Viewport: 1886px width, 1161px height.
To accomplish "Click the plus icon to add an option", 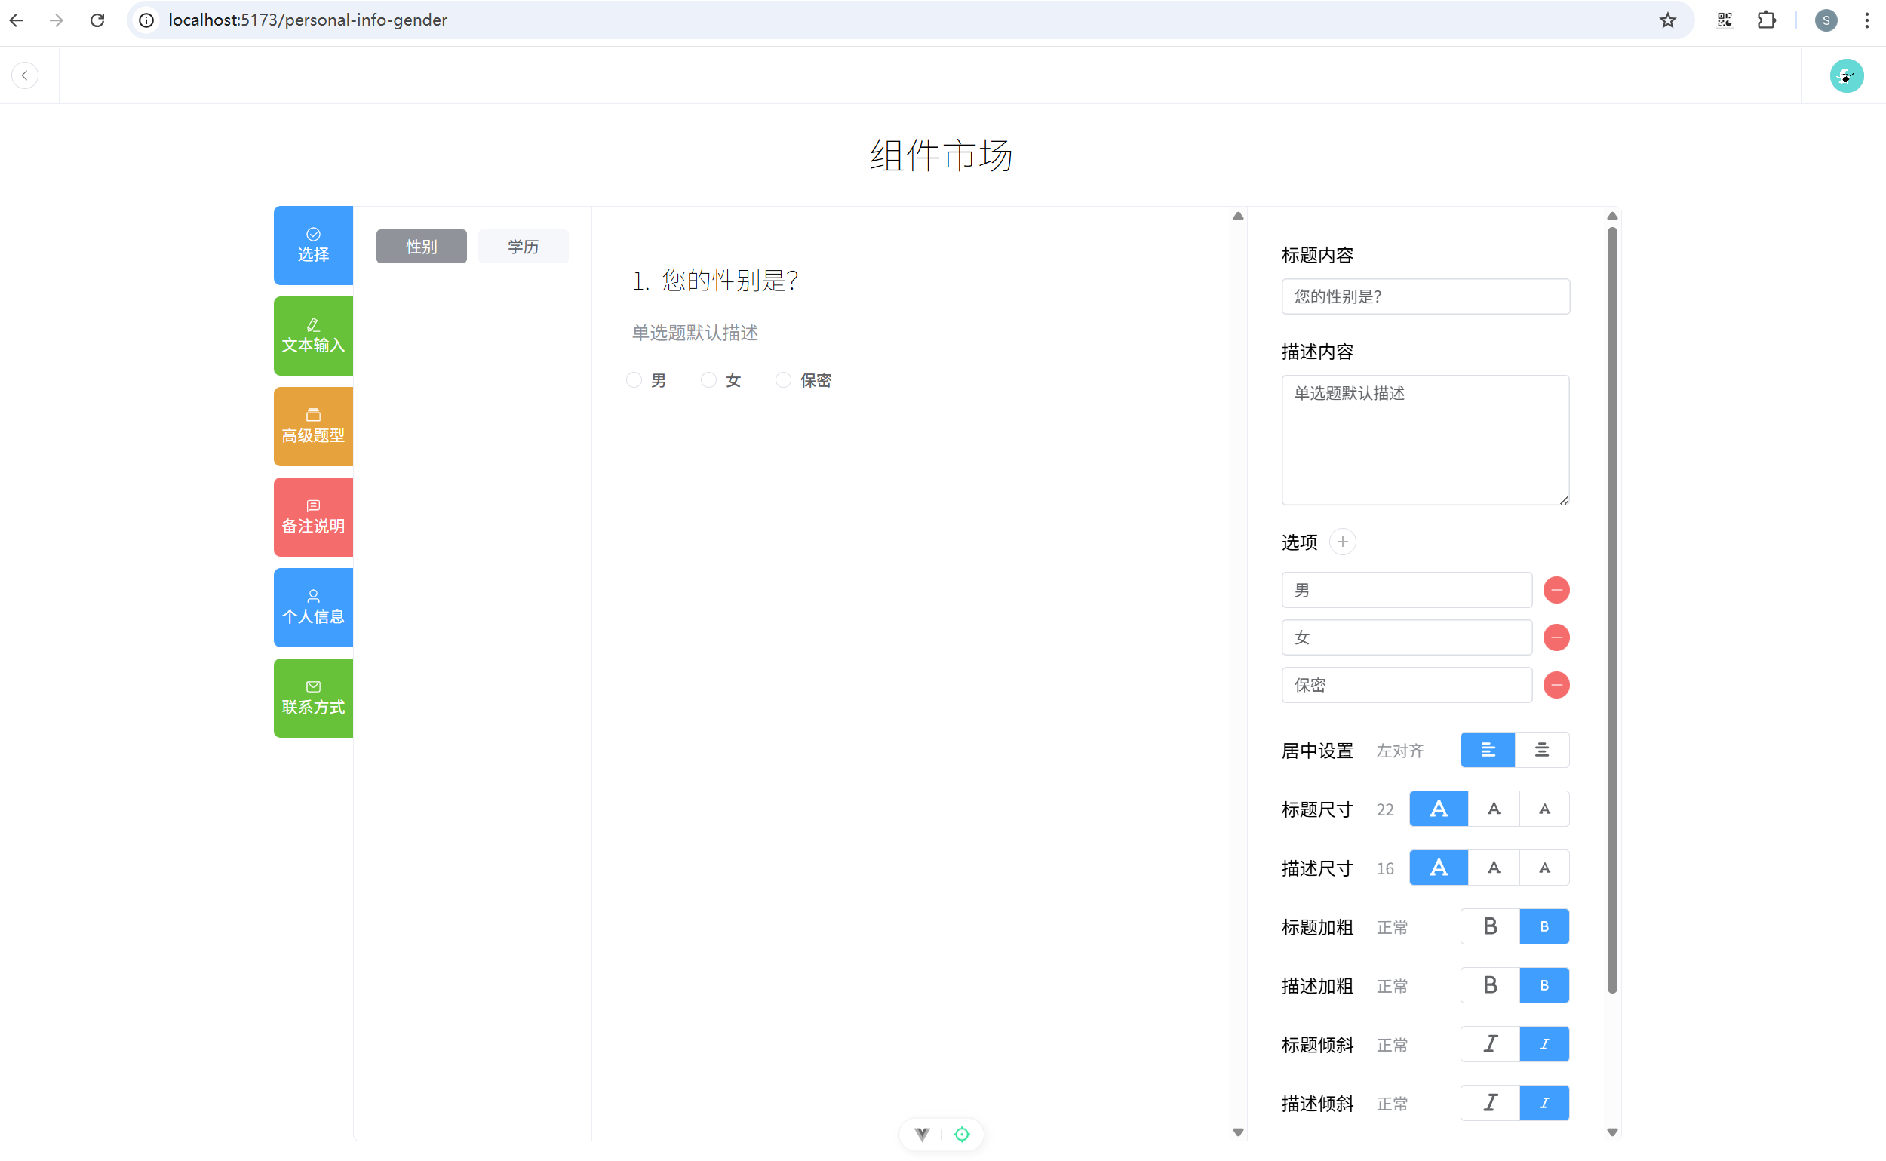I will [x=1341, y=542].
